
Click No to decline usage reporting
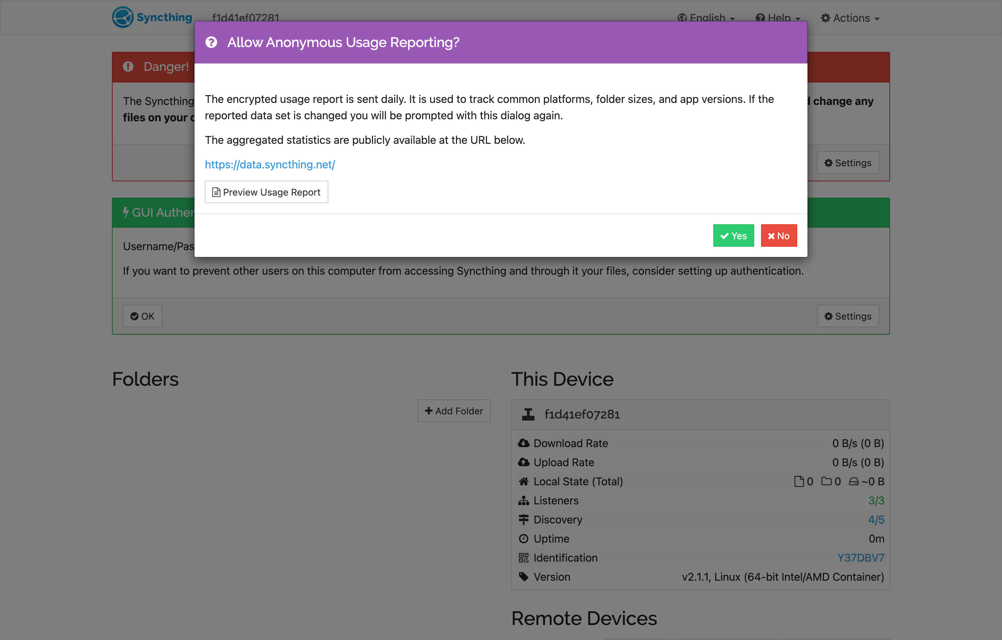click(x=779, y=235)
